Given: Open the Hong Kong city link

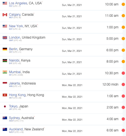Looking at the screenshot, I should point(17,95).
